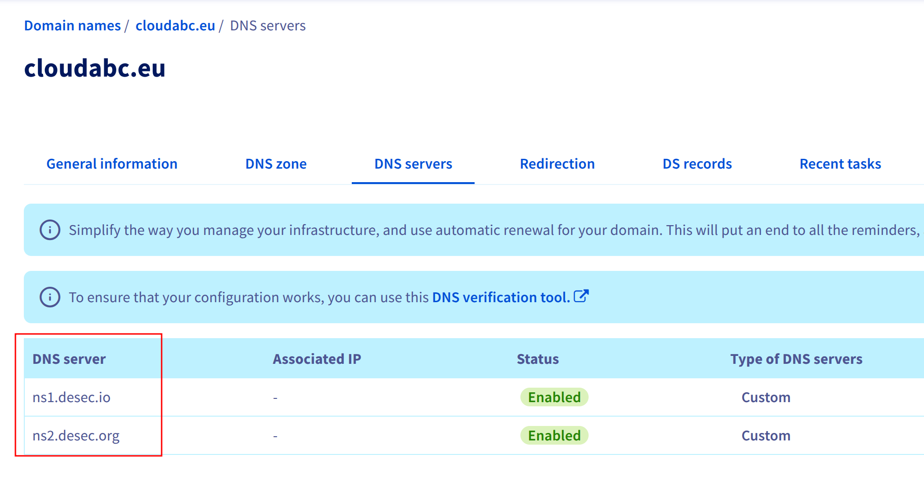Image resolution: width=924 pixels, height=482 pixels.
Task: Click the Enabled badge for ns1.desec.io
Action: coord(554,397)
